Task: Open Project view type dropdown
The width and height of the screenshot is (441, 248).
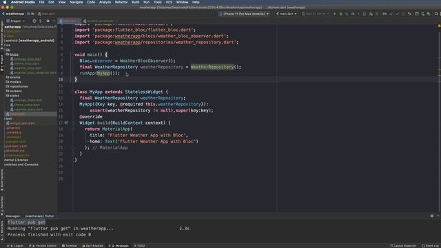Action: [x=15, y=21]
